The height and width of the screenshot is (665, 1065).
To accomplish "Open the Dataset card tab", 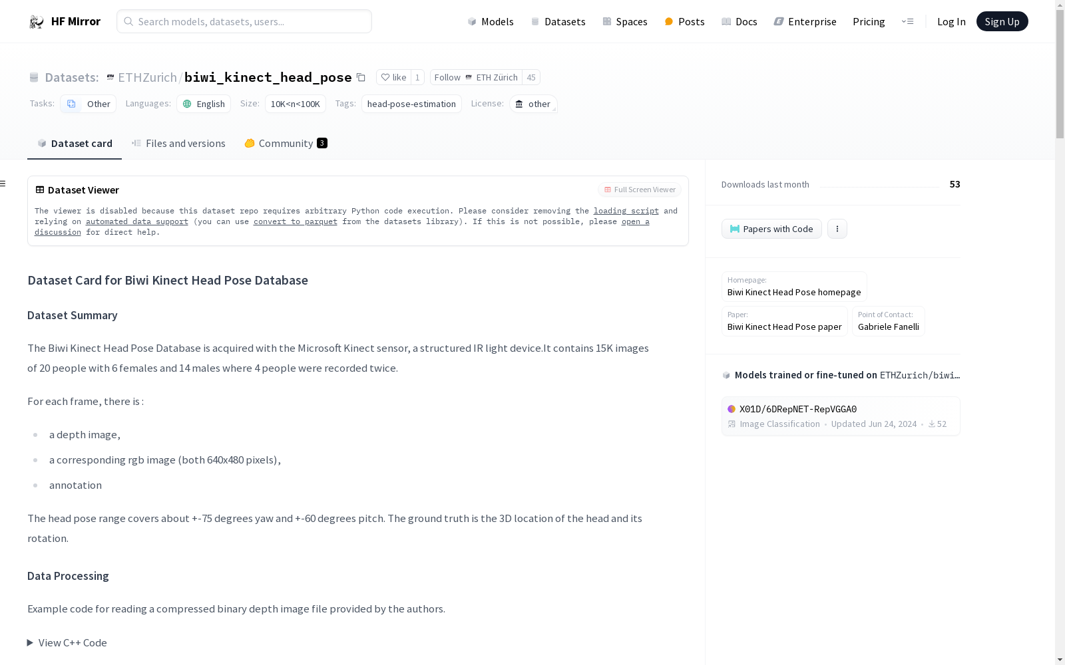I will (75, 144).
